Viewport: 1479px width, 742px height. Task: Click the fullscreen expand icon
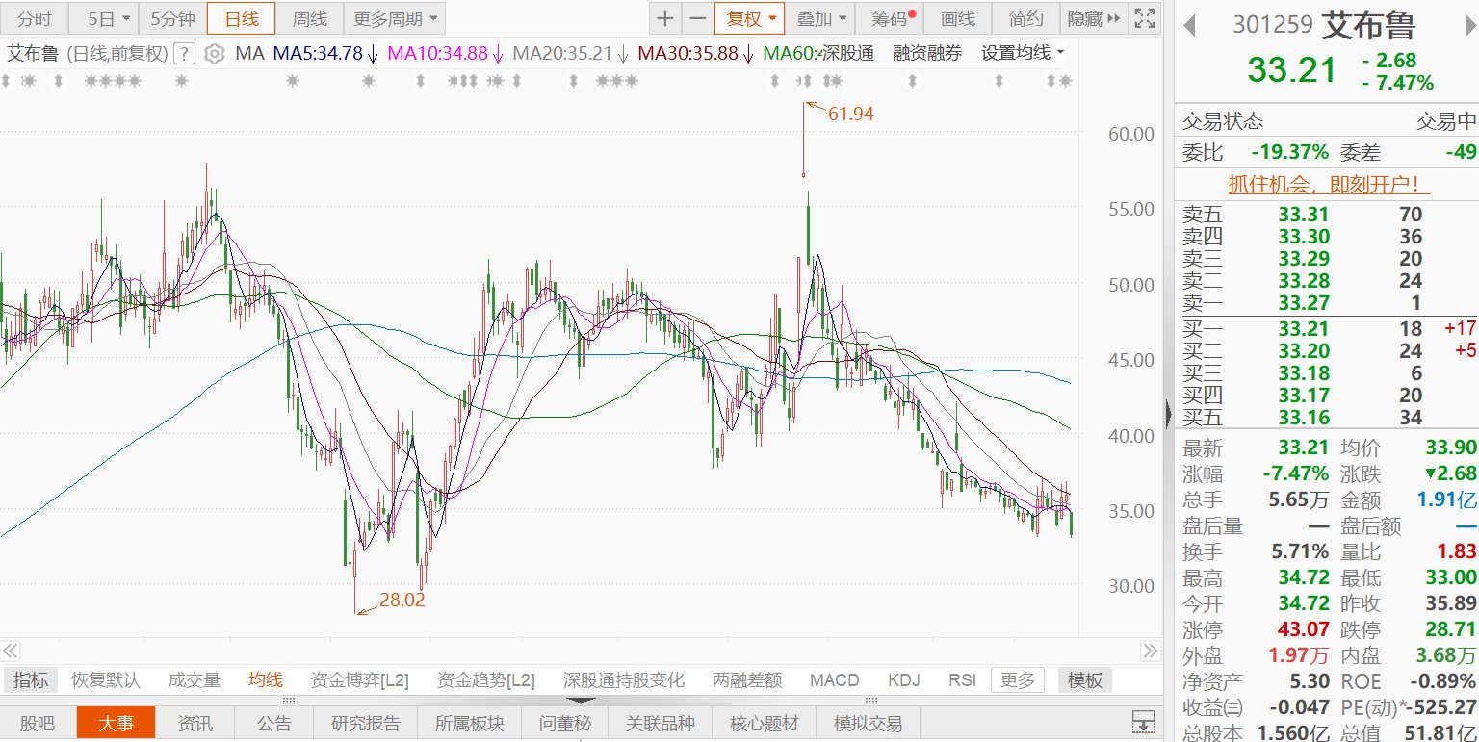pyautogui.click(x=1144, y=18)
